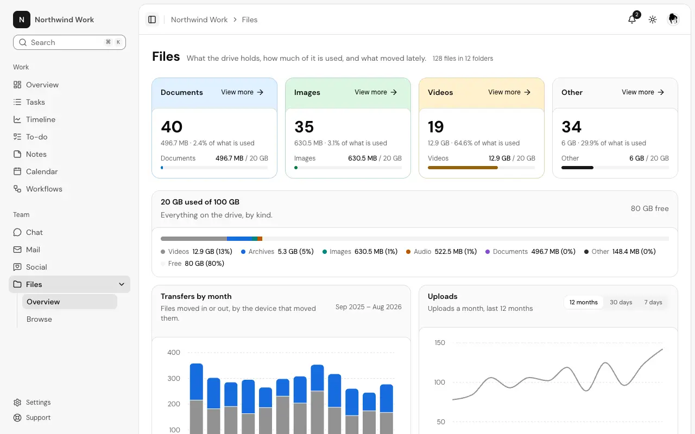Screen dimensions: 695x434
Task: Collapse the Files section chevron
Action: pos(122,284)
